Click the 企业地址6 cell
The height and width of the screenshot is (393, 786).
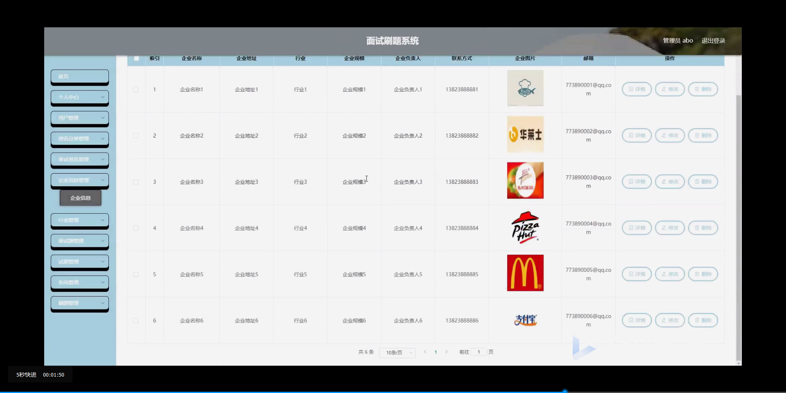(246, 321)
